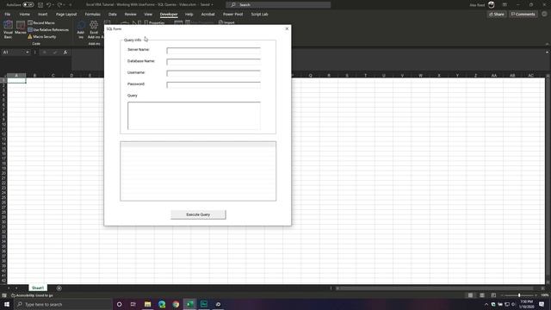
Task: Start Record Macro
Action: click(x=41, y=23)
